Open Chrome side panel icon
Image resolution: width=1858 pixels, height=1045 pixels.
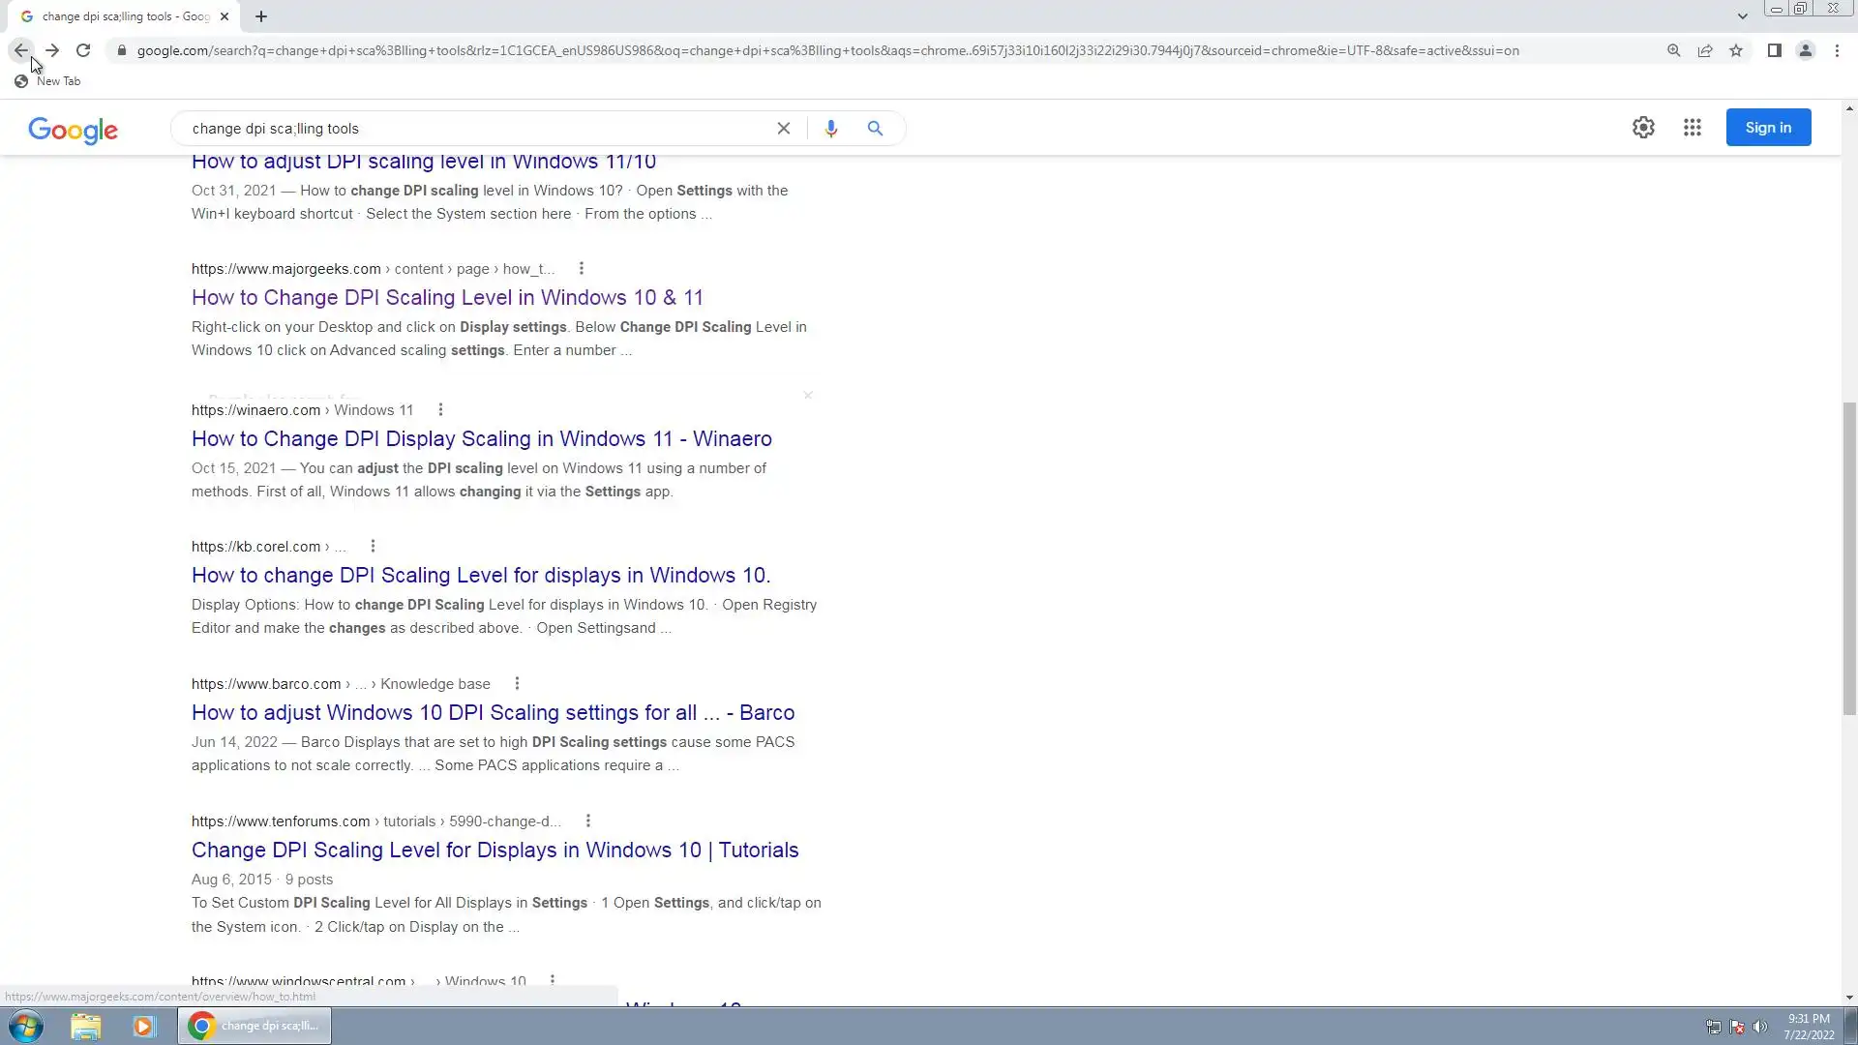pos(1774,50)
